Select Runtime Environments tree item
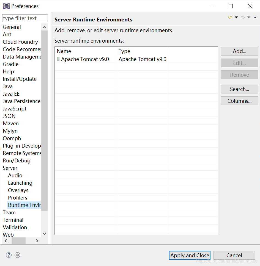Screen dimensions: 260x266 tap(24, 205)
